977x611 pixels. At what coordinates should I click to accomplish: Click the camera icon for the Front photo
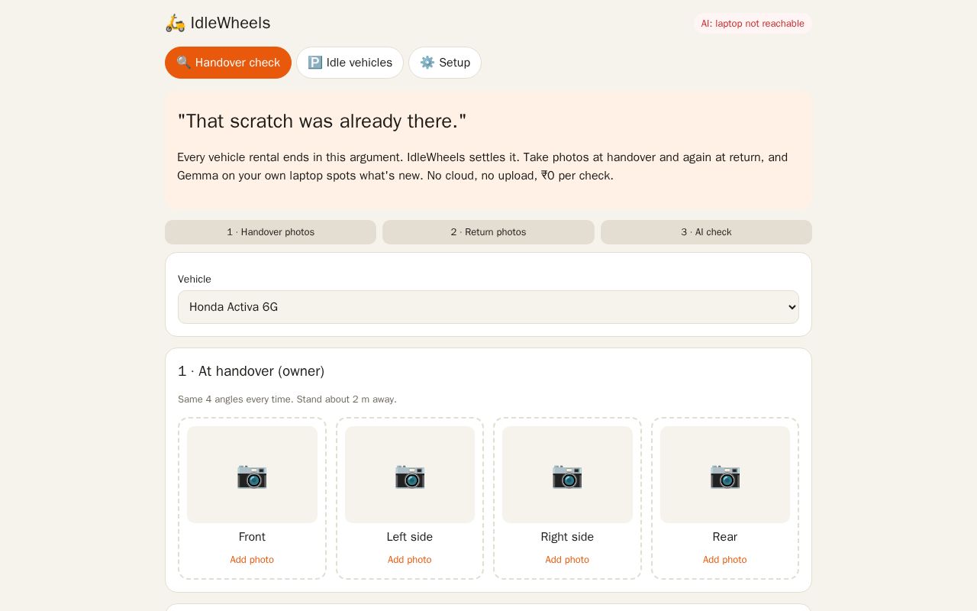(252, 475)
